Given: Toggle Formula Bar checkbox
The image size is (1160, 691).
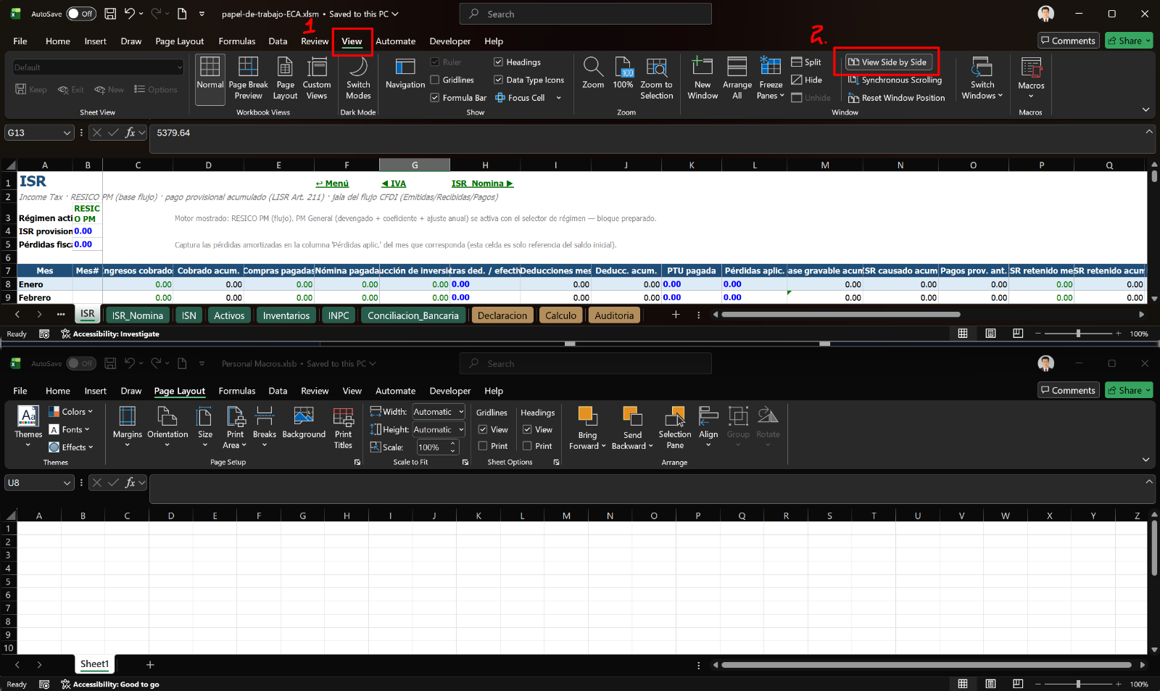Looking at the screenshot, I should 435,98.
